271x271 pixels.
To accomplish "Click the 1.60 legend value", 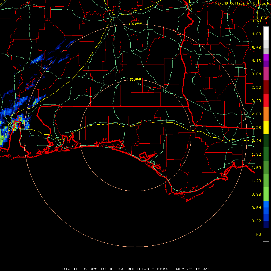I will point(256,167).
